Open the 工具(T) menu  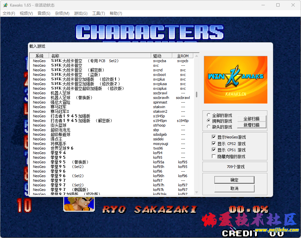98,13
